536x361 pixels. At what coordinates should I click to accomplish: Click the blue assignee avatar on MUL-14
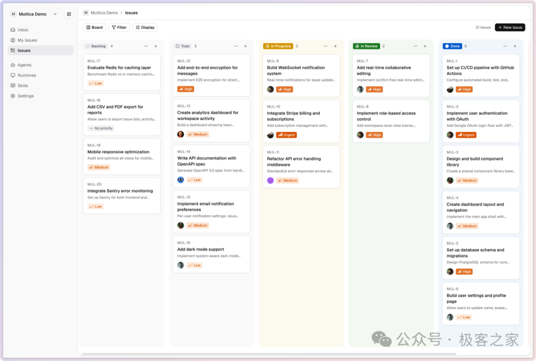[181, 180]
